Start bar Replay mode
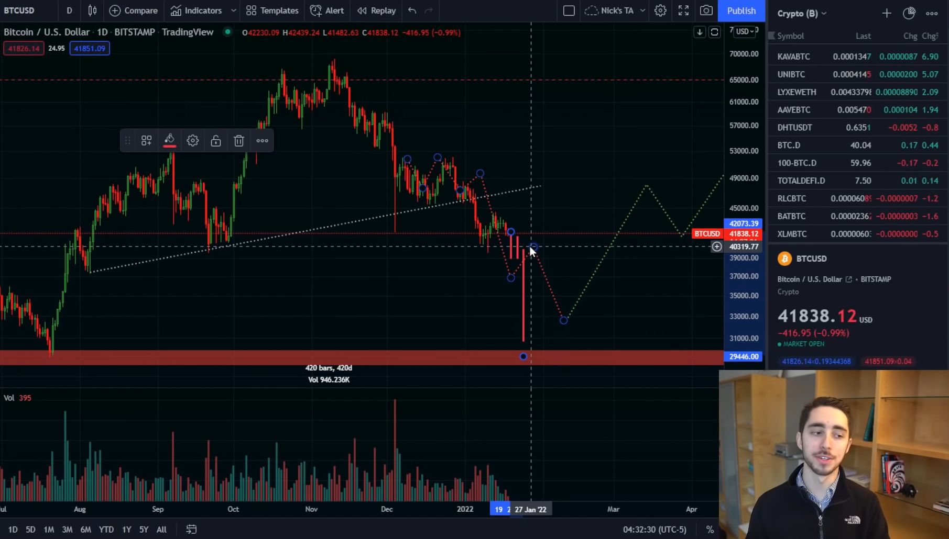This screenshot has height=539, width=949. click(376, 10)
